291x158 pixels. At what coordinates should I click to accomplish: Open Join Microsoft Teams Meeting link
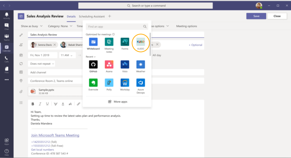[x=55, y=135]
